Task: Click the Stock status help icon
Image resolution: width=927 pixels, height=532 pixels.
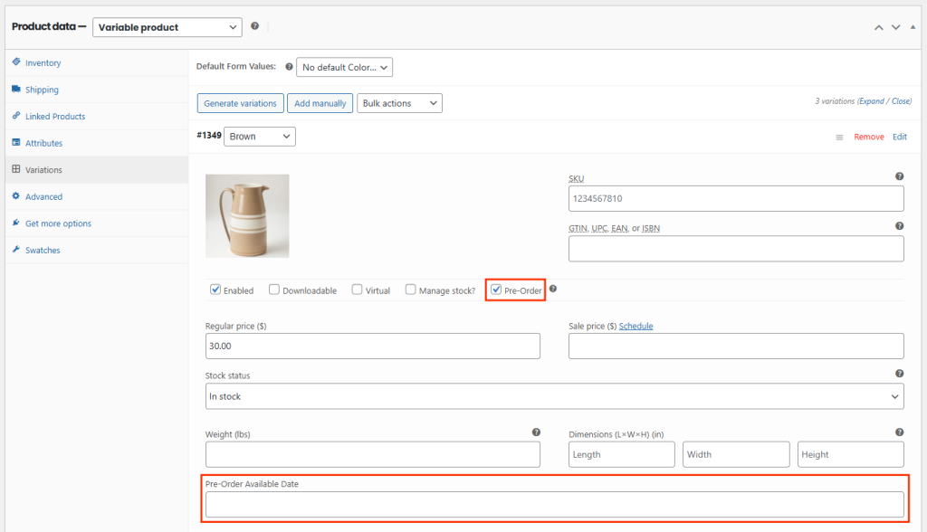Action: (x=899, y=373)
